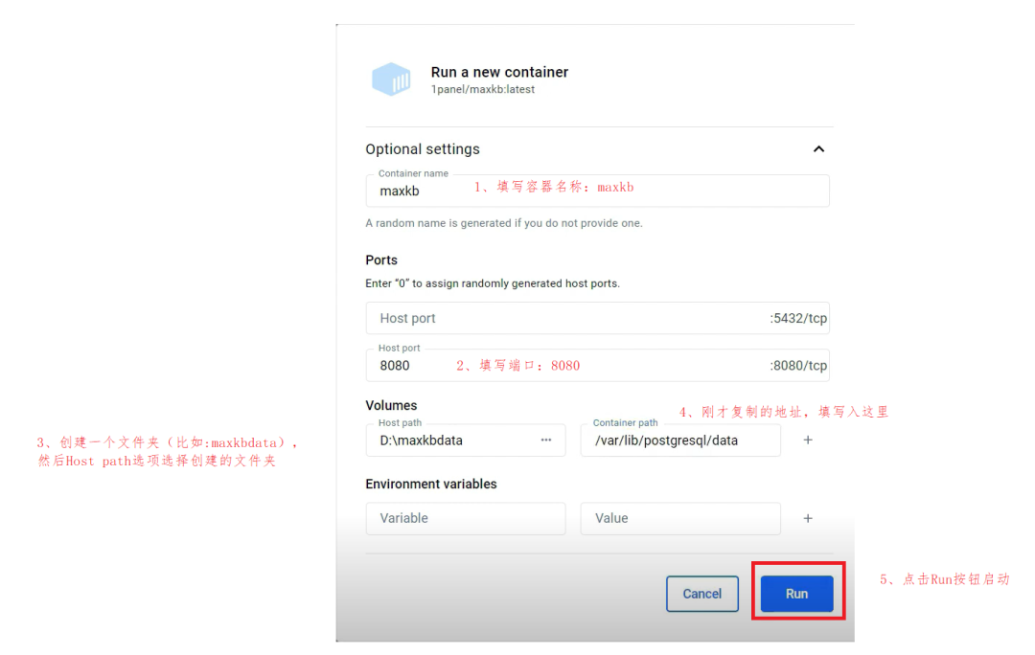
Task: Click the 'Ports' section heading
Action: (381, 260)
